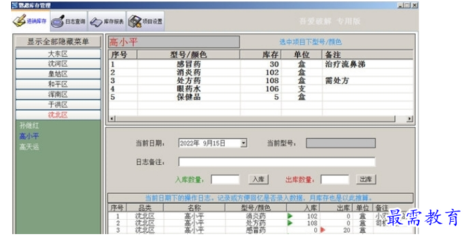
Task: Click green arrow beside 入库 108
Action: (x=290, y=223)
